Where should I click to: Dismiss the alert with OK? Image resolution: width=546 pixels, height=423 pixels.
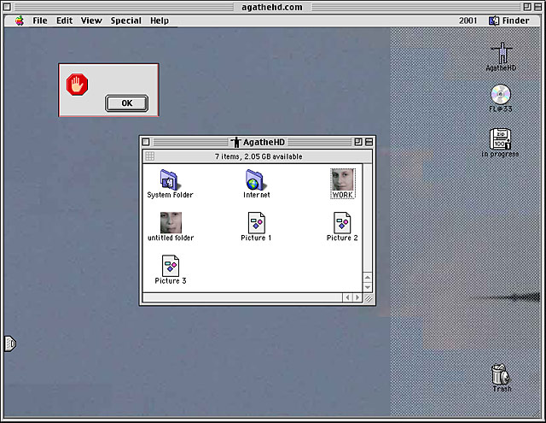click(x=127, y=103)
